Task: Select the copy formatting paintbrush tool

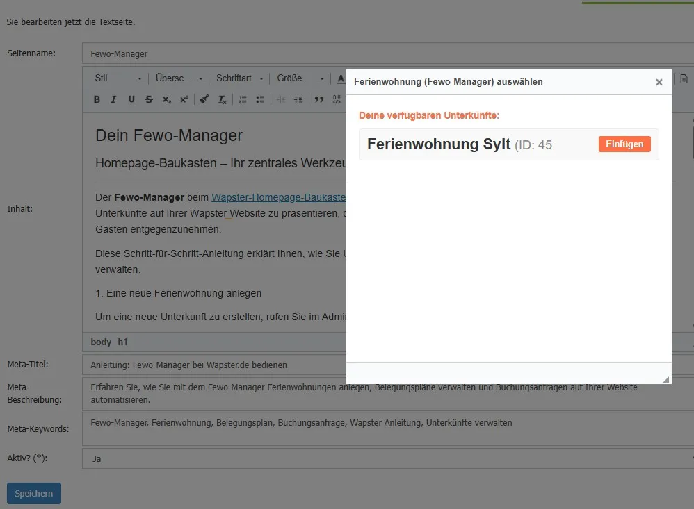Action: [x=204, y=99]
